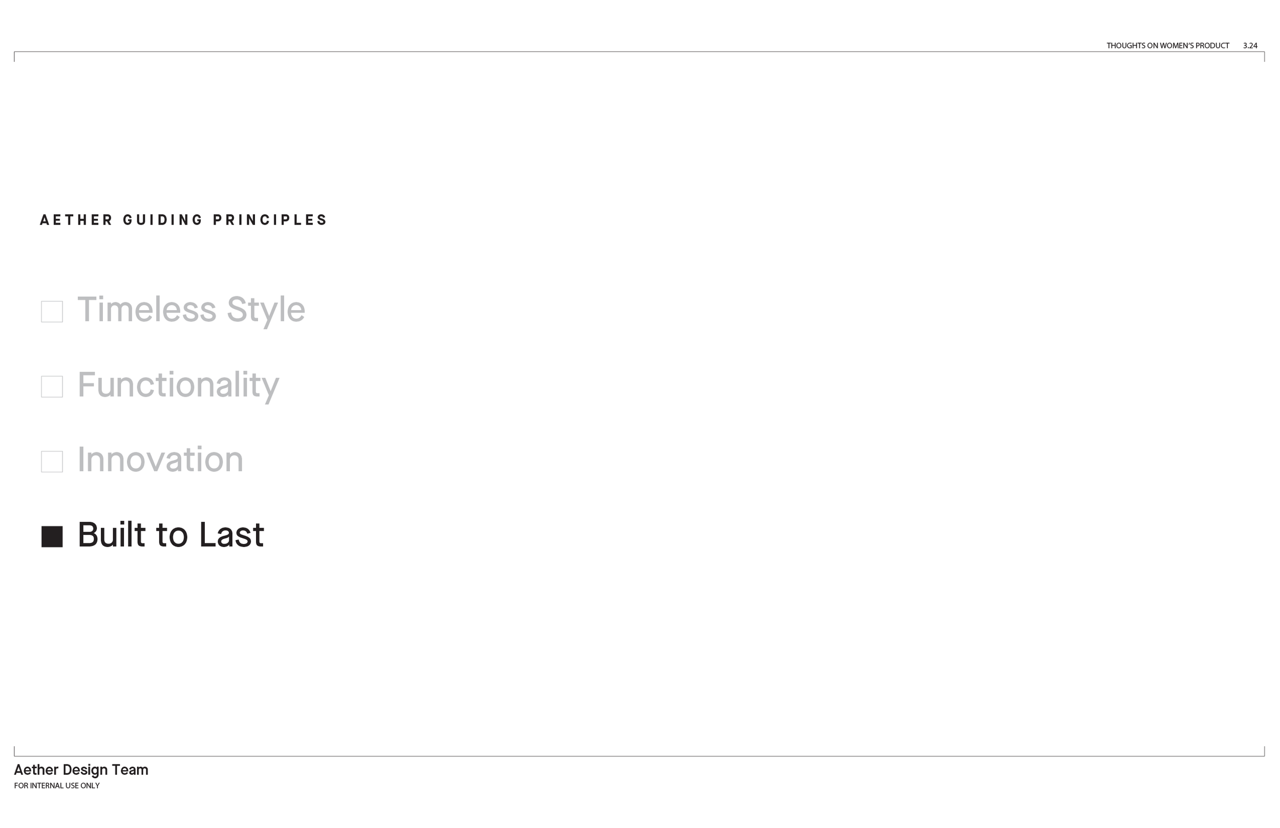1280x828 pixels.
Task: Select the word PRINCIPLES in the heading
Action: click(x=270, y=220)
